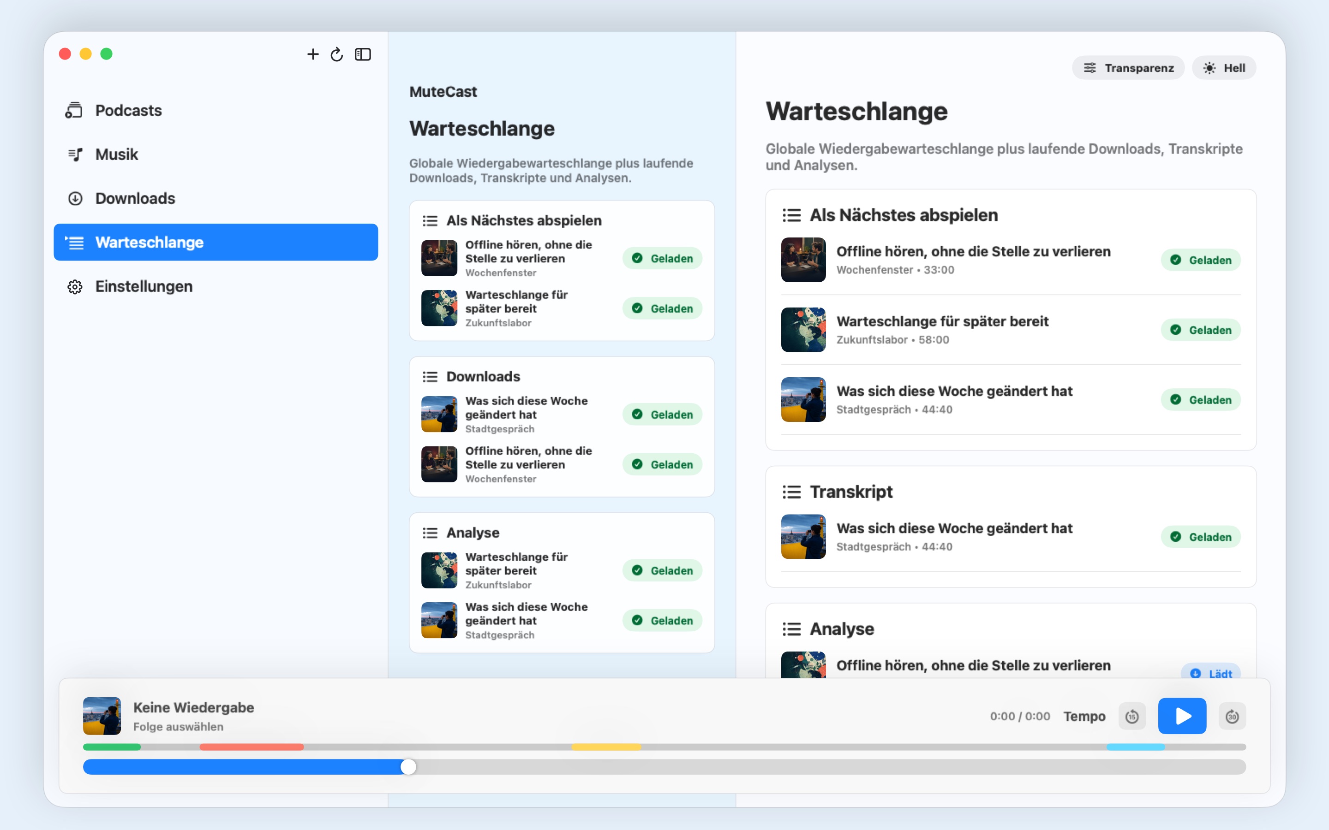The height and width of the screenshot is (830, 1329).
Task: Click Stadtgespräch artwork in middle Downloads card
Action: click(439, 414)
